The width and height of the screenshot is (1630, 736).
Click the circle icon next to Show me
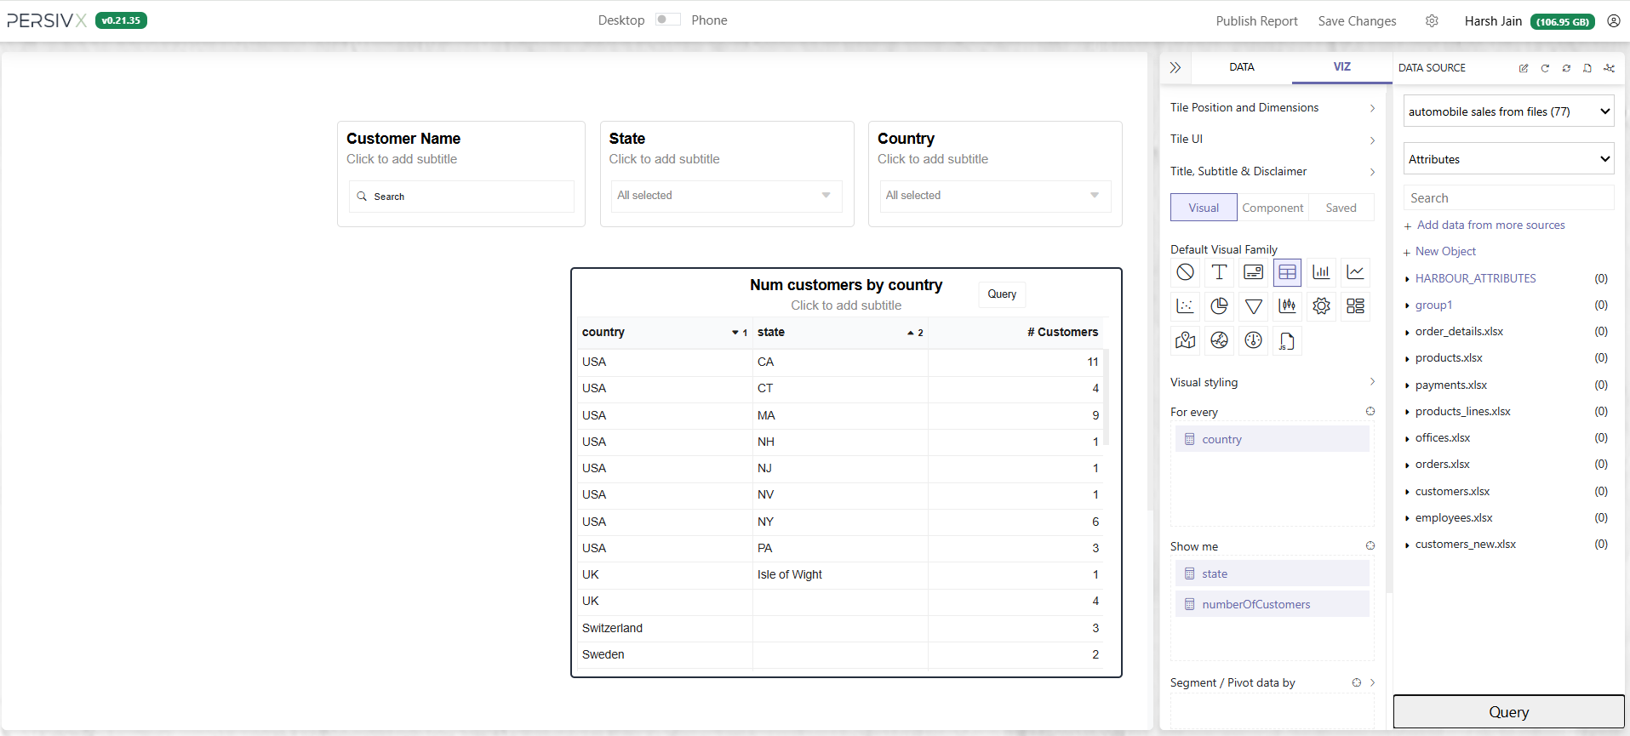tap(1370, 545)
